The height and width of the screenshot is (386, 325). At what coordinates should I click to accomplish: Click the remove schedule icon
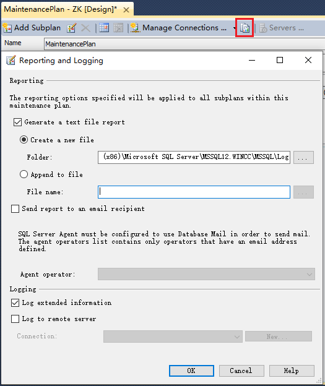(118, 28)
